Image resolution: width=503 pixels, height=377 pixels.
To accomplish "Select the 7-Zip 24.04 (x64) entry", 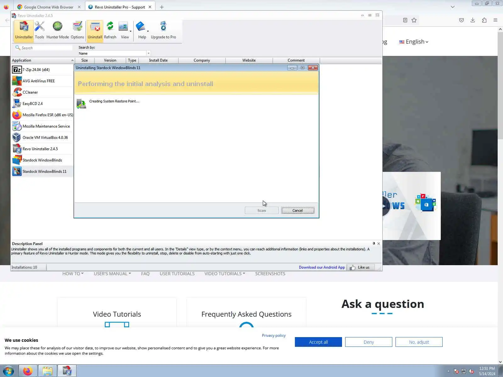I will (x=42, y=70).
